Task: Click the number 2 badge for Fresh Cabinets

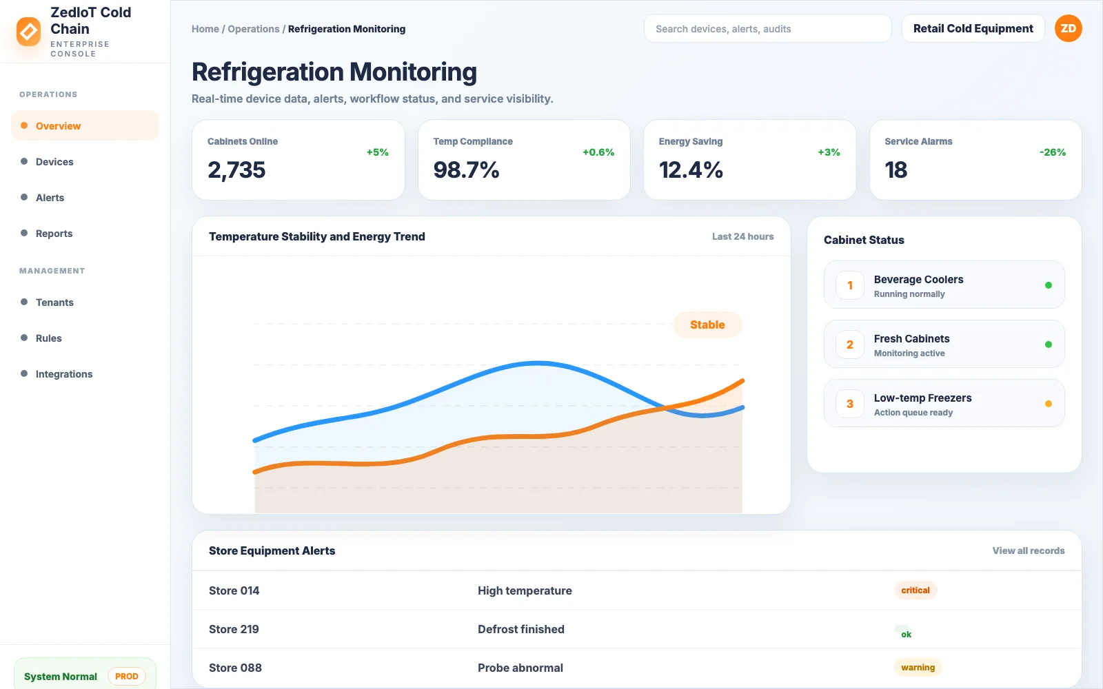Action: tap(850, 344)
